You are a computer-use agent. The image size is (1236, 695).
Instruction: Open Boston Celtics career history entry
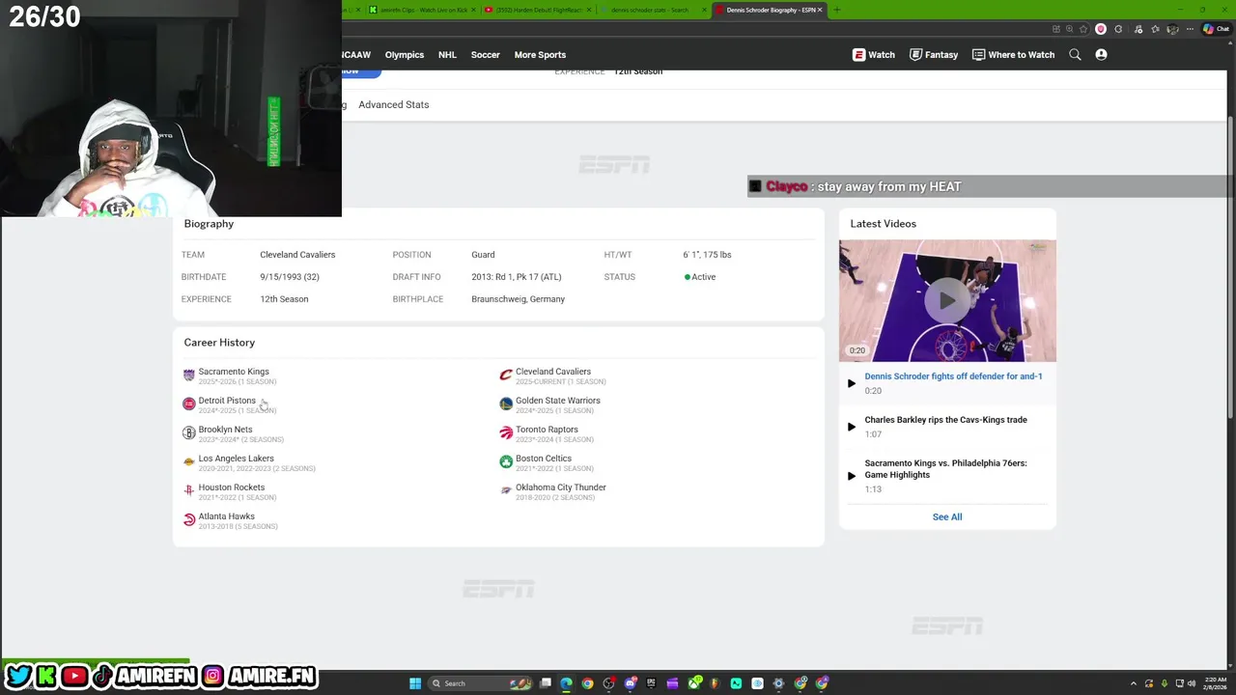pyautogui.click(x=543, y=459)
